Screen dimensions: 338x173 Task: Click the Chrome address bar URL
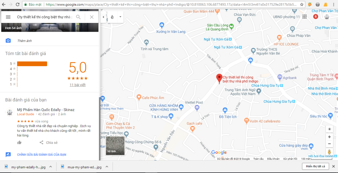(x=172, y=4)
